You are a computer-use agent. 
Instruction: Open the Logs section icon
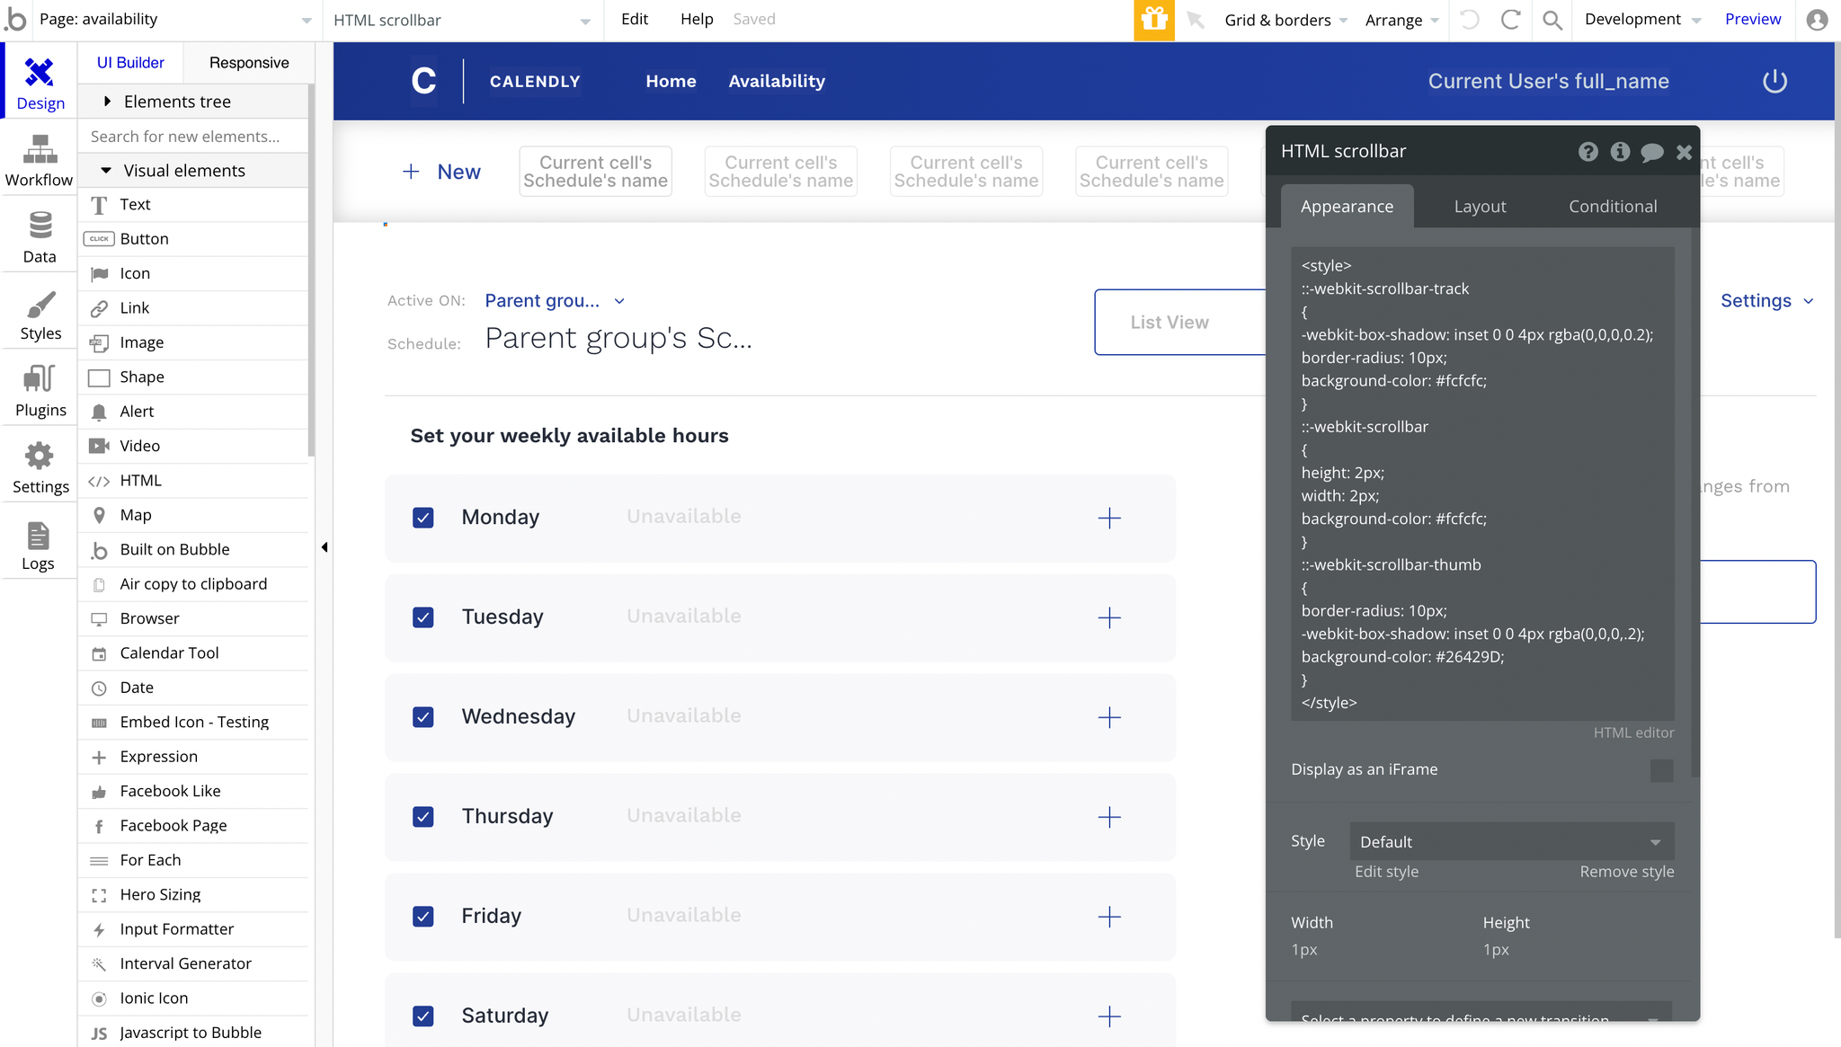click(x=40, y=544)
